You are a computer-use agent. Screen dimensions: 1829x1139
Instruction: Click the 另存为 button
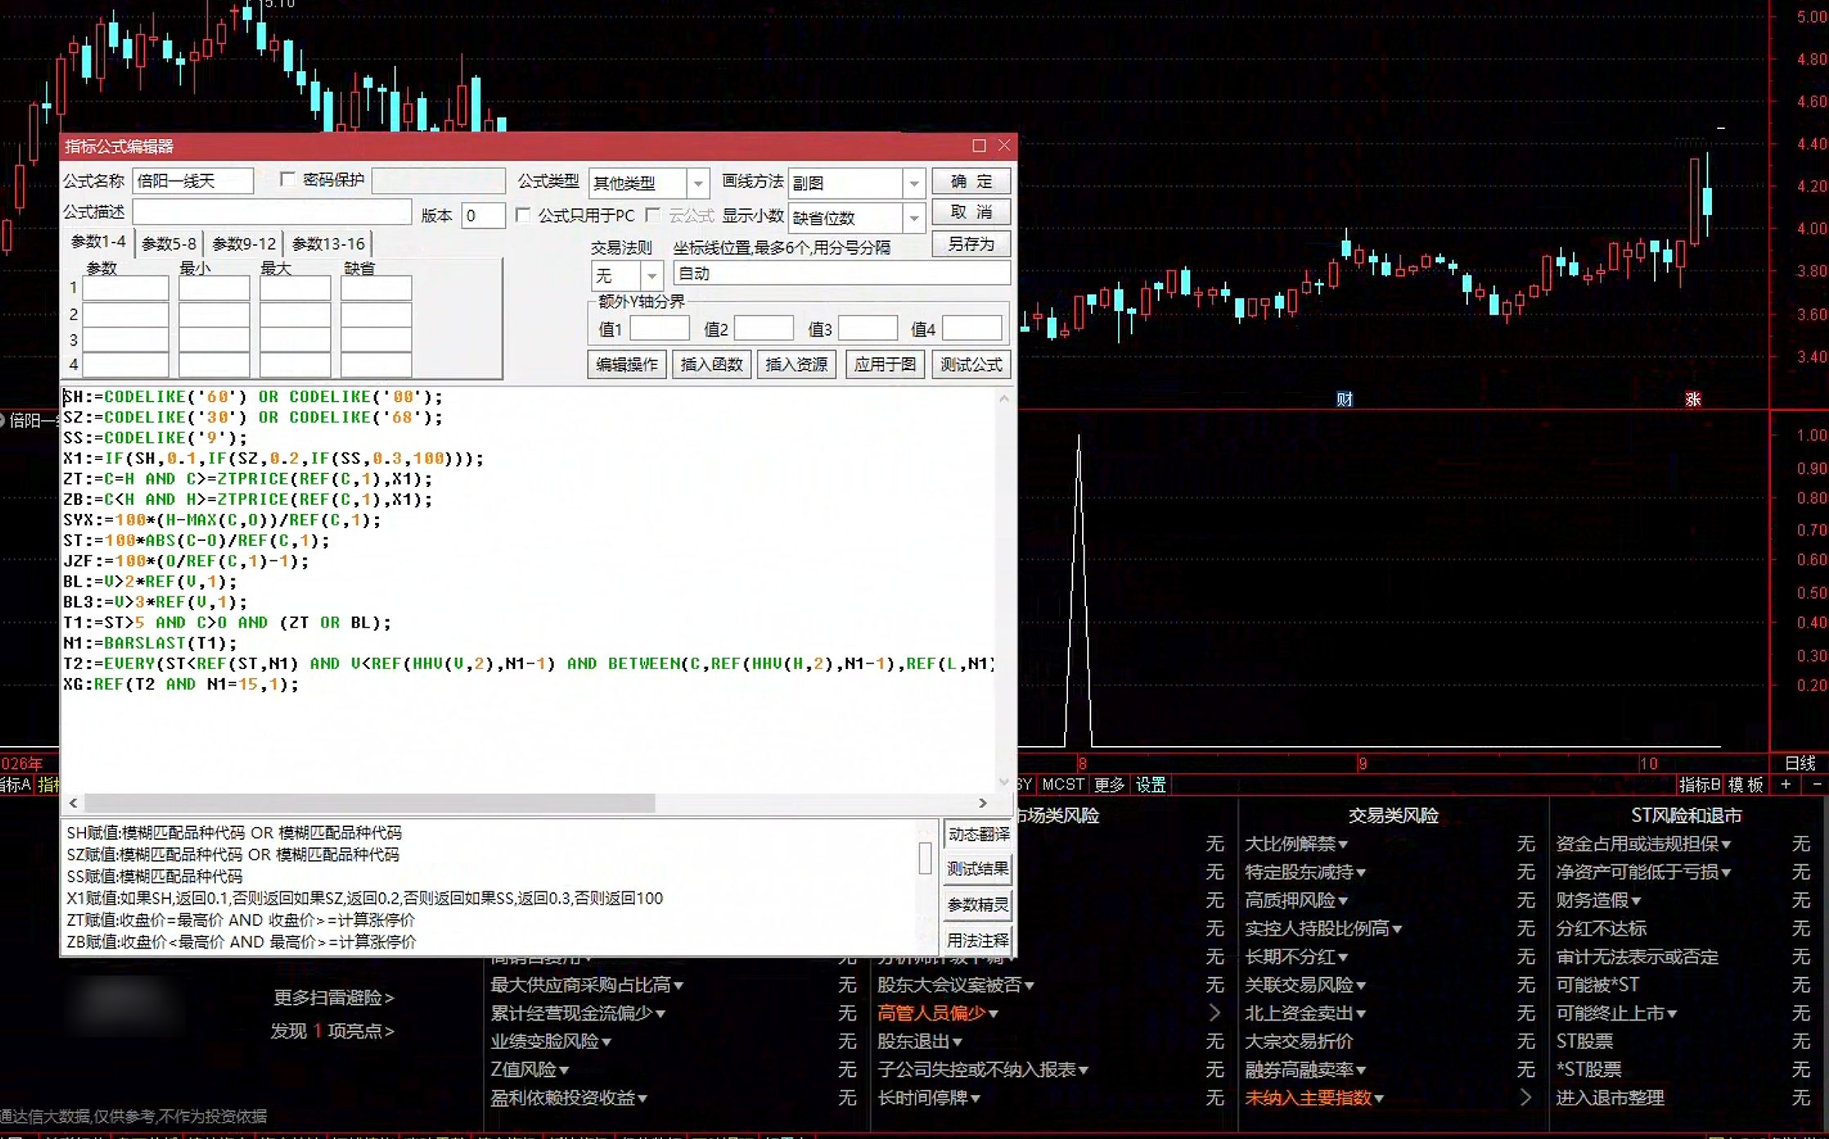click(971, 243)
